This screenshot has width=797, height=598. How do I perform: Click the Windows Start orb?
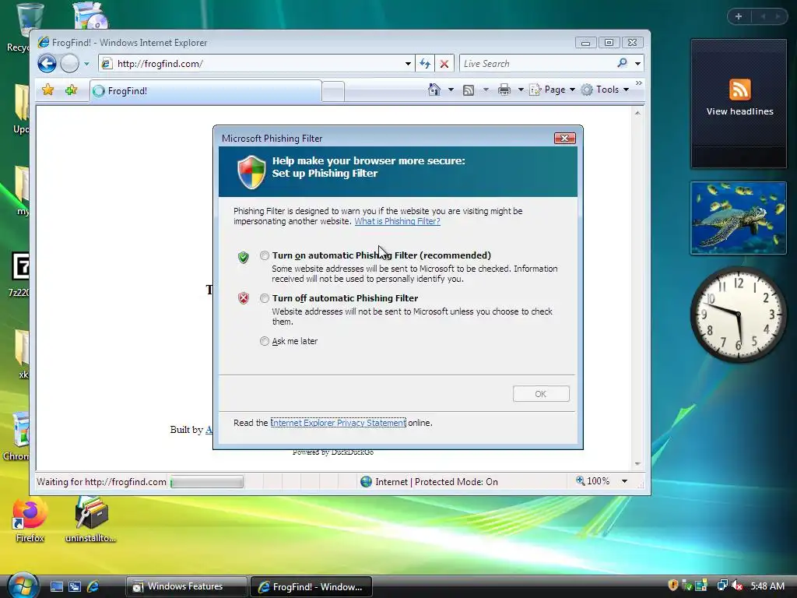pyautogui.click(x=23, y=586)
